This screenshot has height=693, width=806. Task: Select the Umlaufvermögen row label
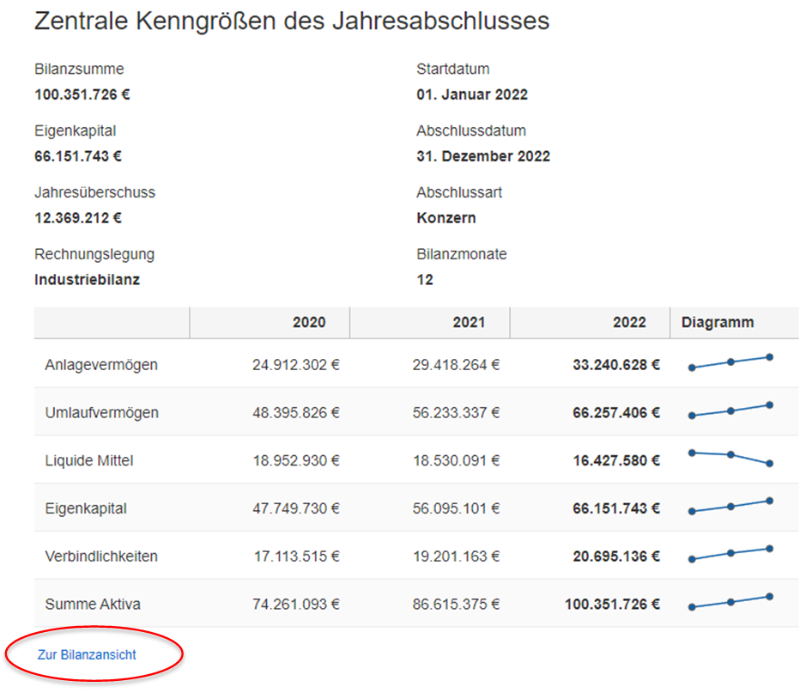coord(101,413)
